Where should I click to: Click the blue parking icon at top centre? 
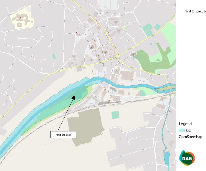[105, 6]
